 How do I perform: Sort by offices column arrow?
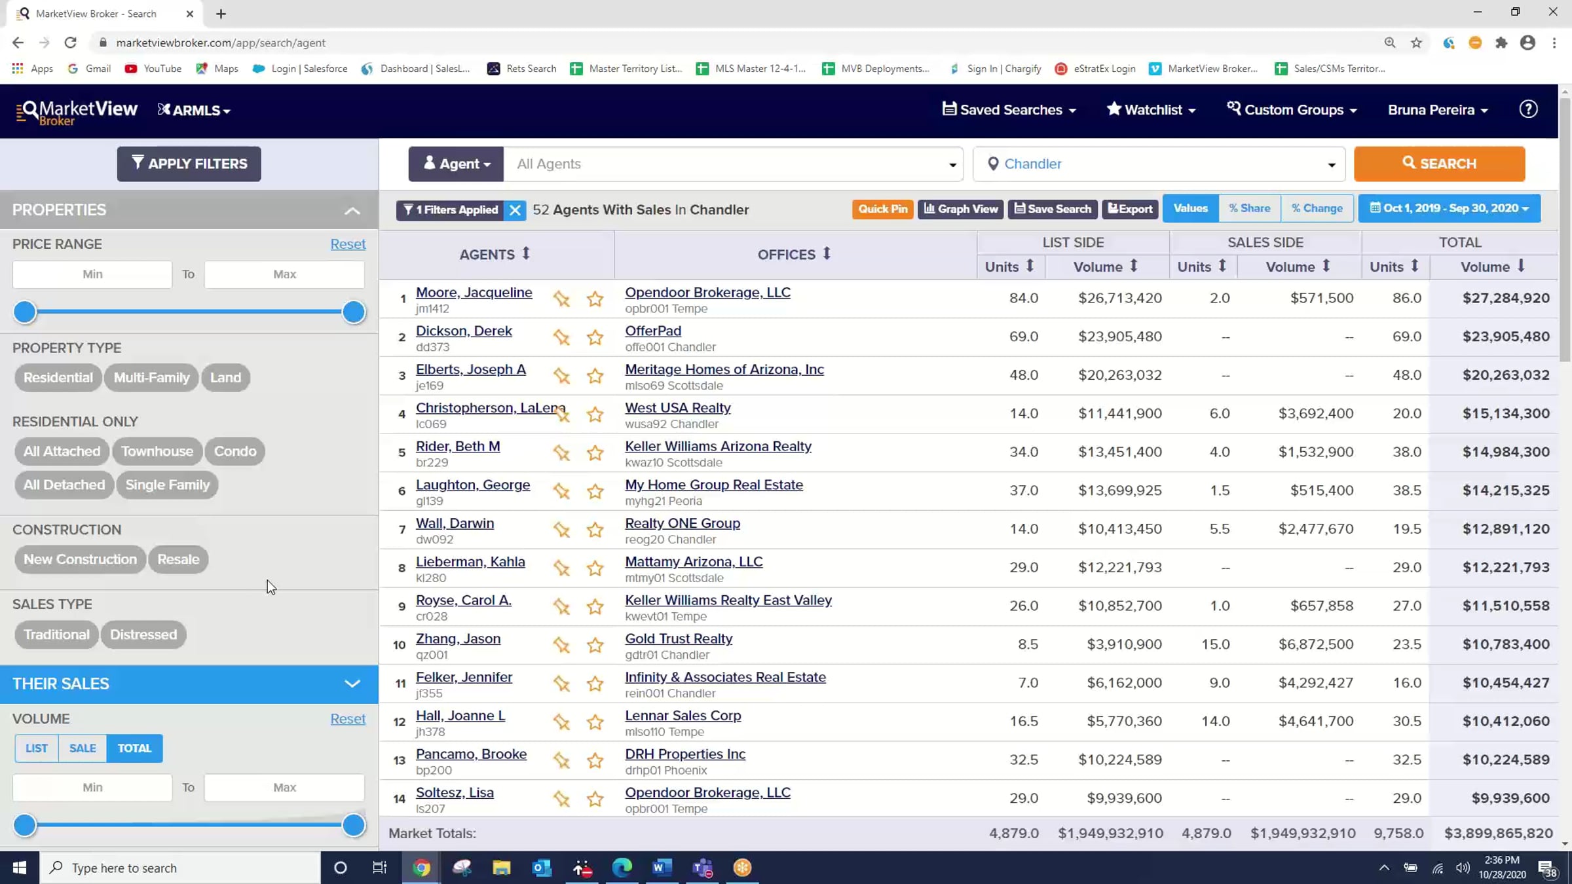[x=827, y=253]
